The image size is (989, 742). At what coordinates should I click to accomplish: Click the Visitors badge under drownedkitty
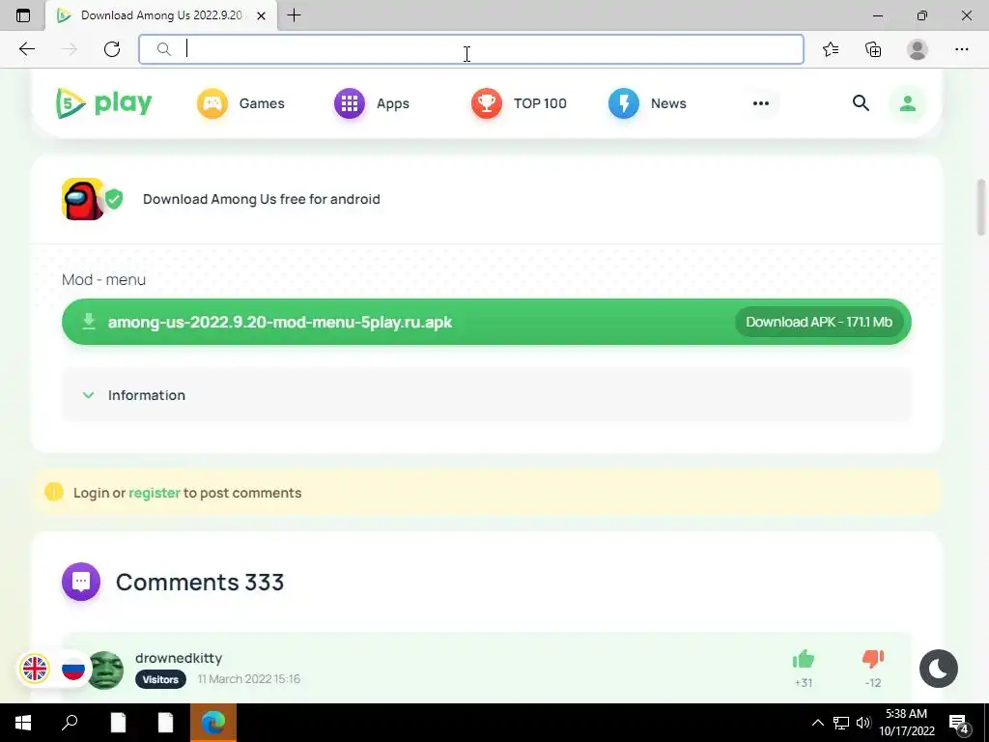click(160, 679)
